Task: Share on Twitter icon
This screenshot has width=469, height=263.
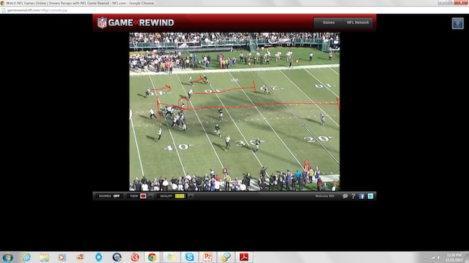Action: point(370,196)
